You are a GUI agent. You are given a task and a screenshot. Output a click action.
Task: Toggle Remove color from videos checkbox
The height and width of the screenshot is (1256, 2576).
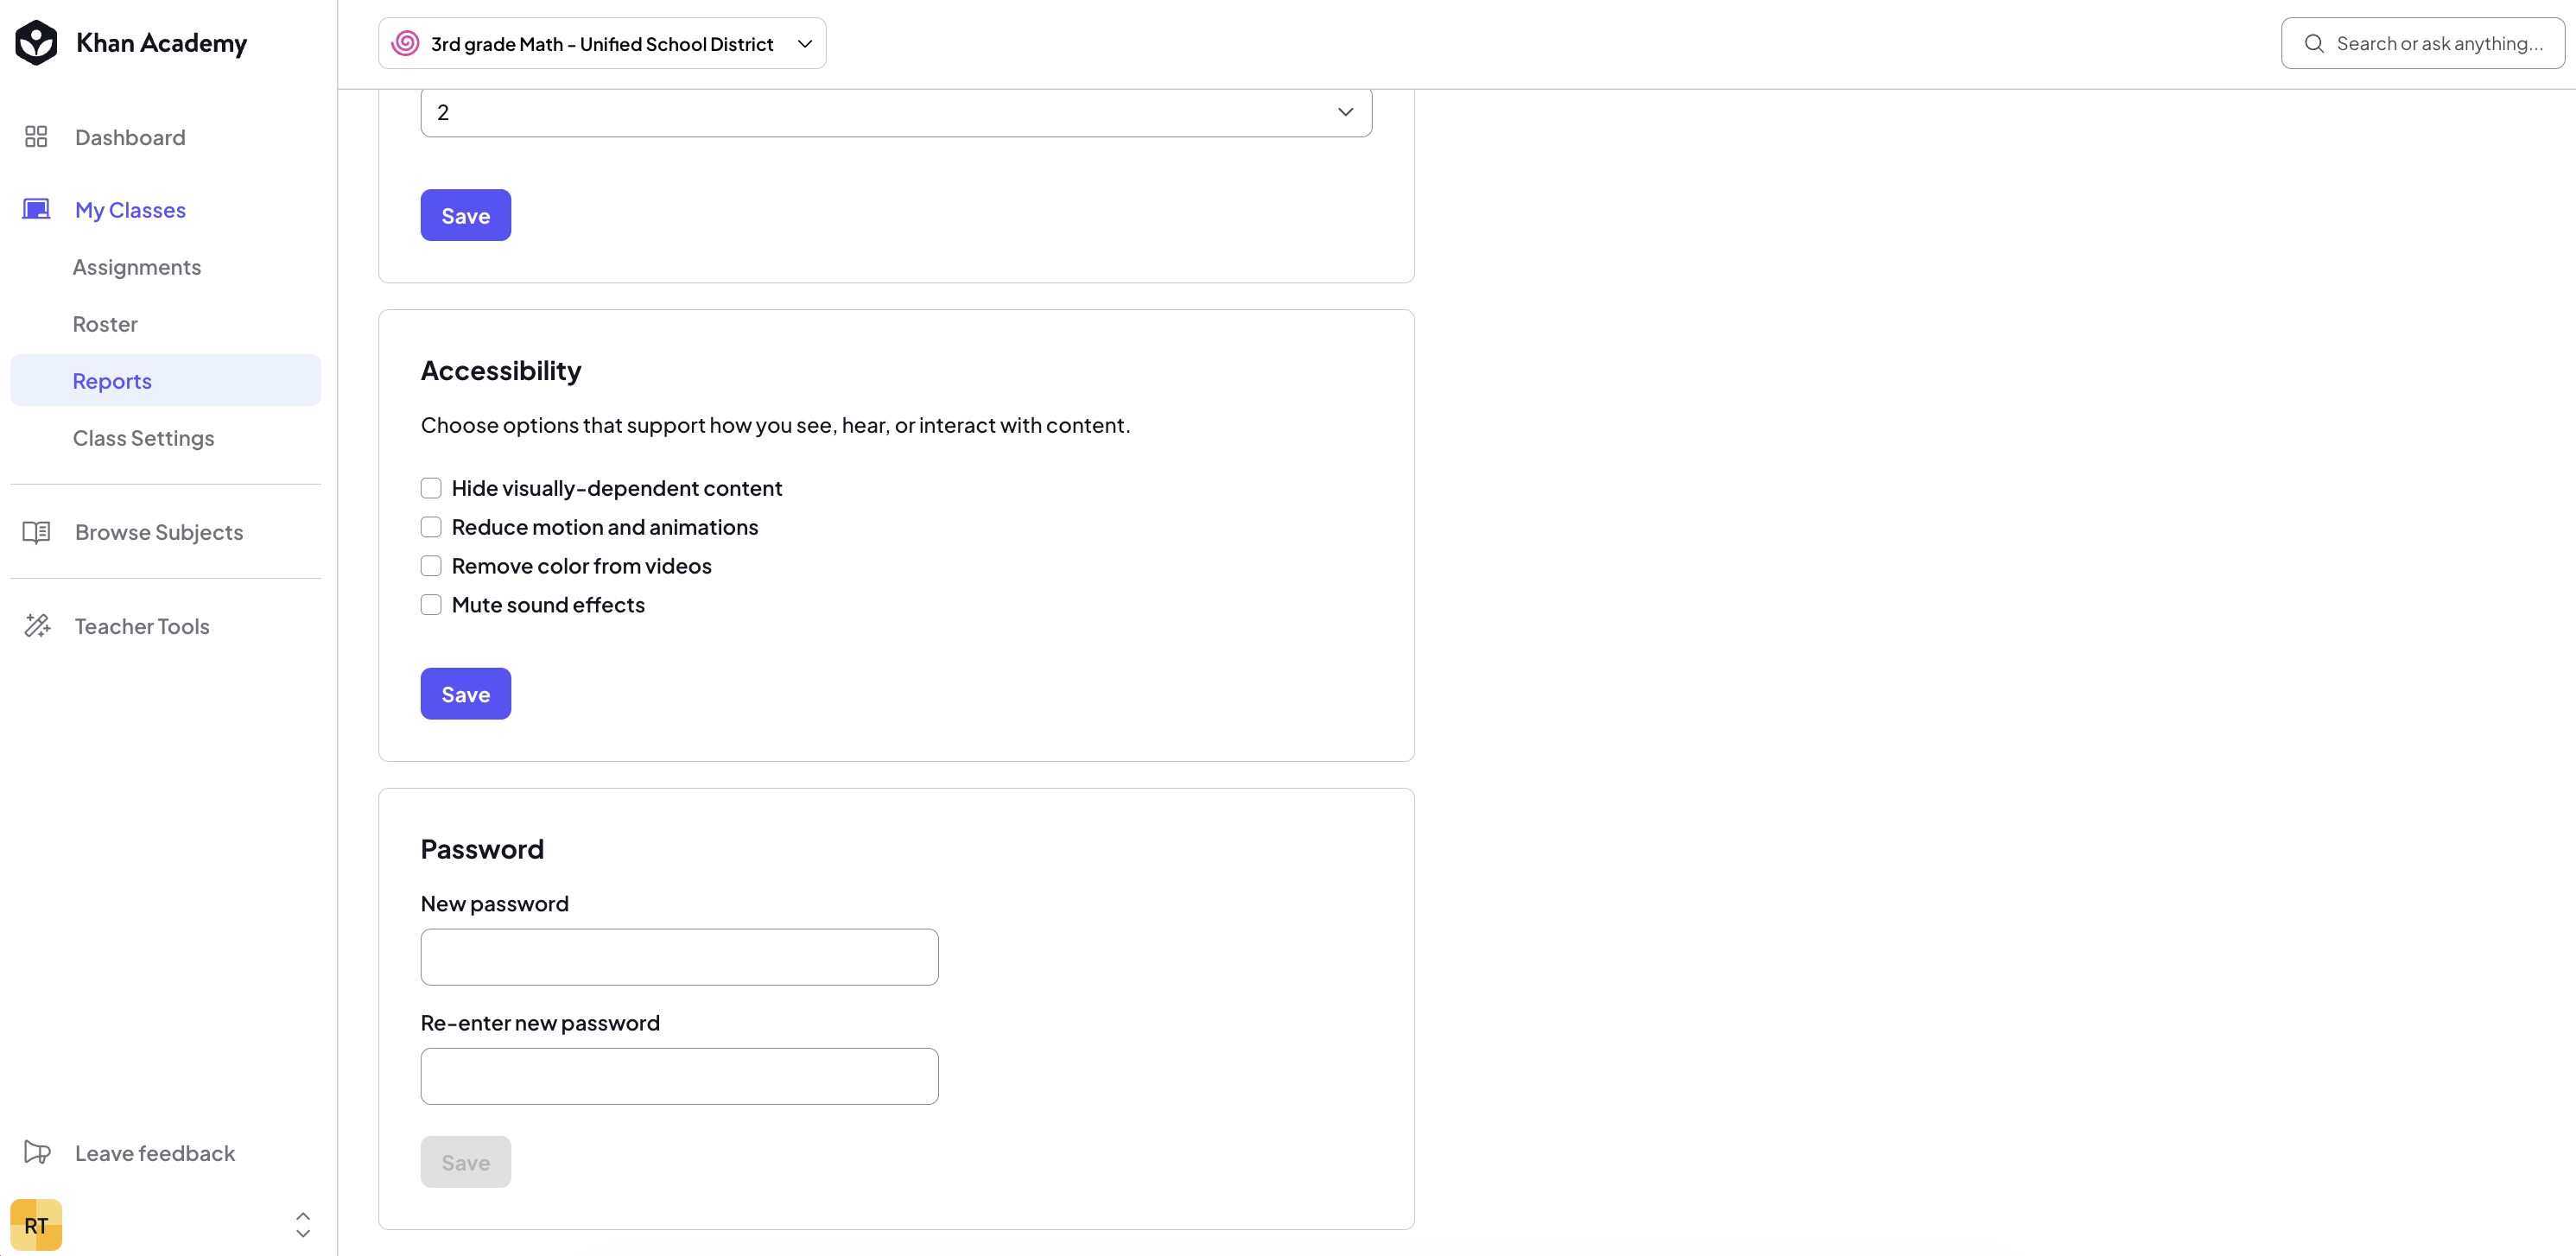click(x=431, y=566)
